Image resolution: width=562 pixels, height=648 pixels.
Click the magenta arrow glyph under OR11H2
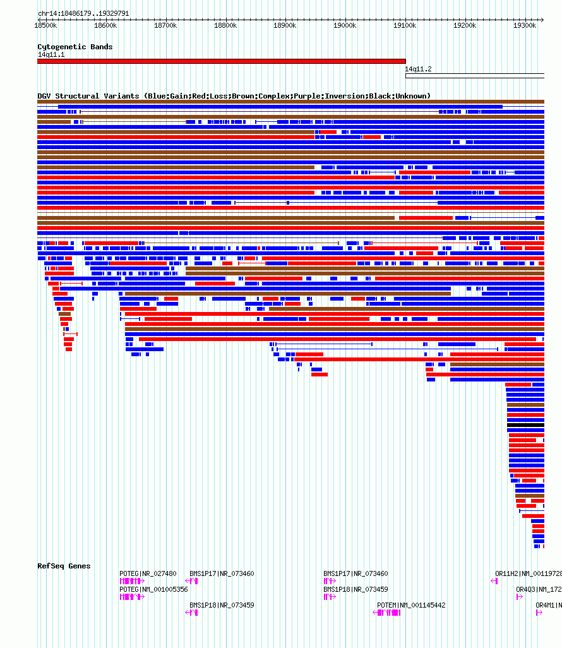[494, 581]
